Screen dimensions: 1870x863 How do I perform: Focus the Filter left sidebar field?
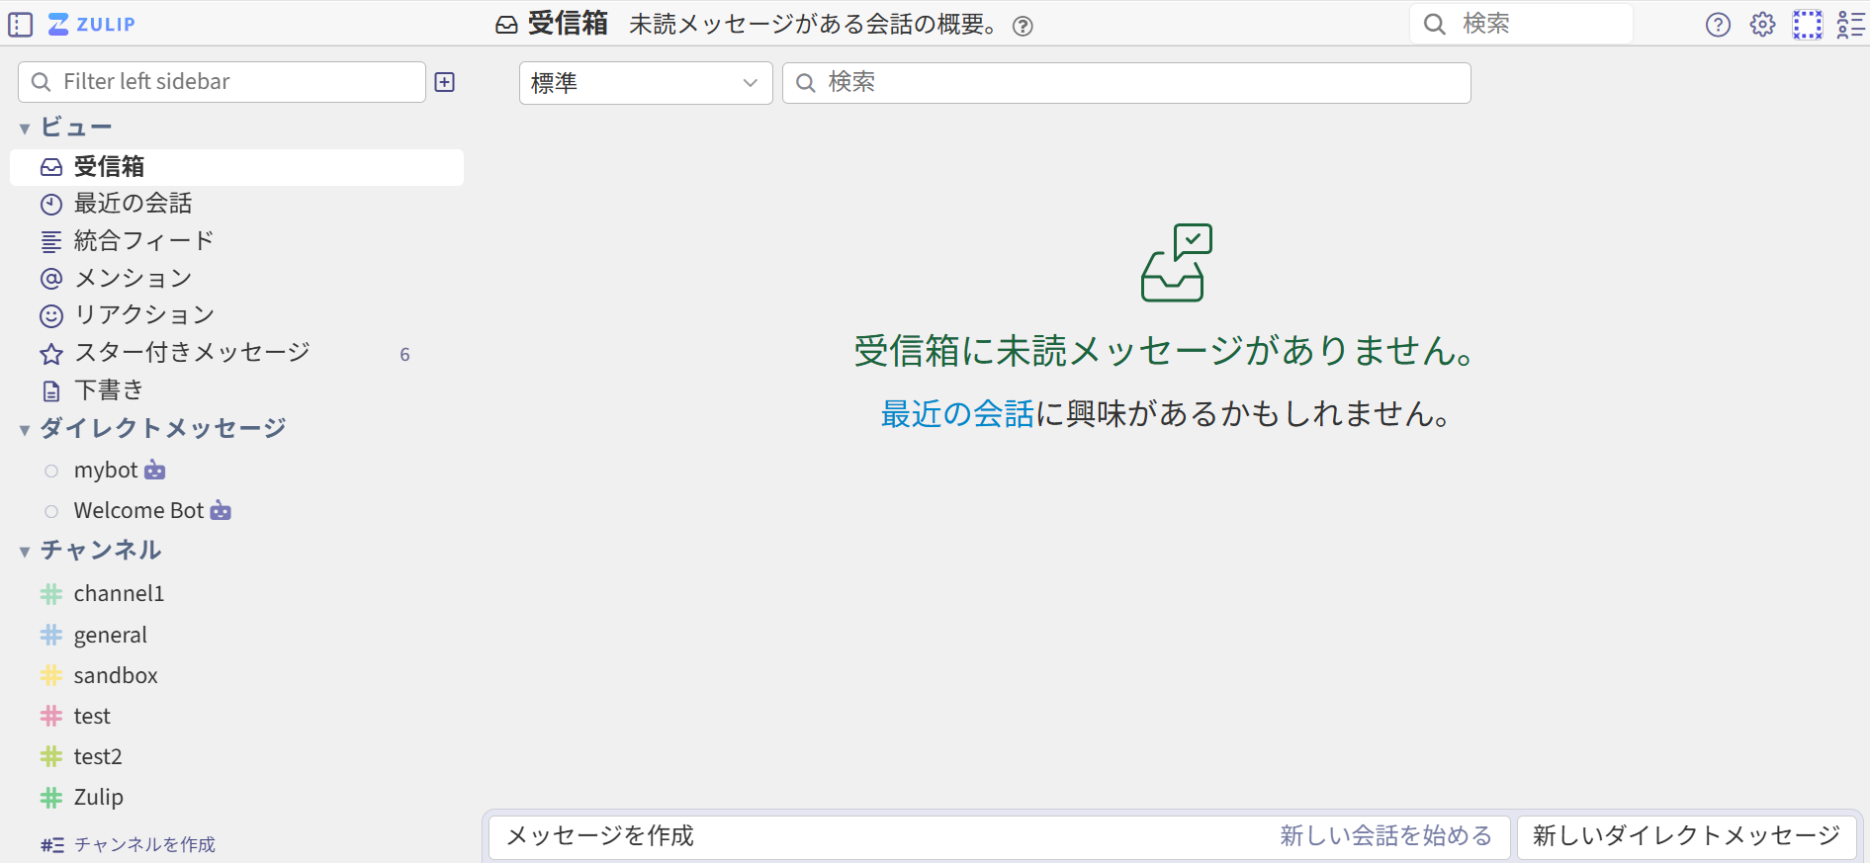coord(223,82)
